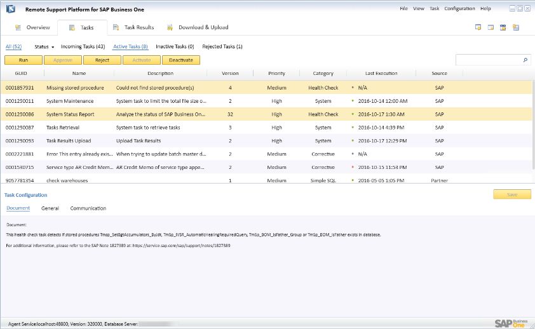Switch to the Communication sub-tab
This screenshot has width=535, height=329.
[88, 208]
